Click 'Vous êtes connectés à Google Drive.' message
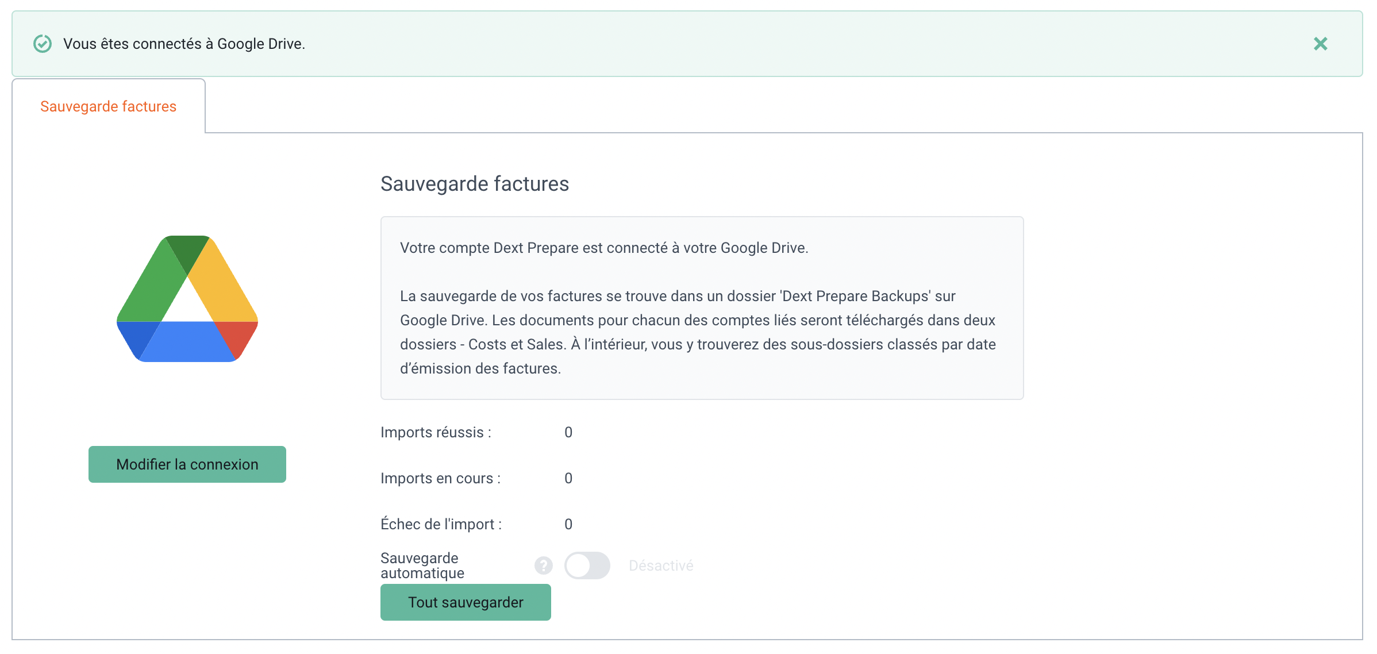Viewport: 1377px width, 654px height. [184, 44]
